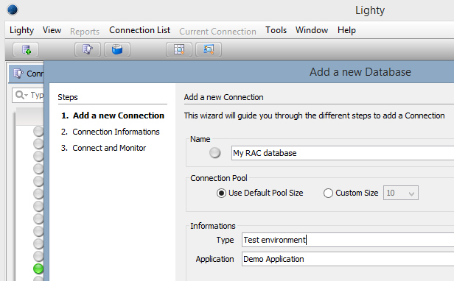Open the Lighty menu
Viewport: 454px width, 281px height.
[21, 30]
